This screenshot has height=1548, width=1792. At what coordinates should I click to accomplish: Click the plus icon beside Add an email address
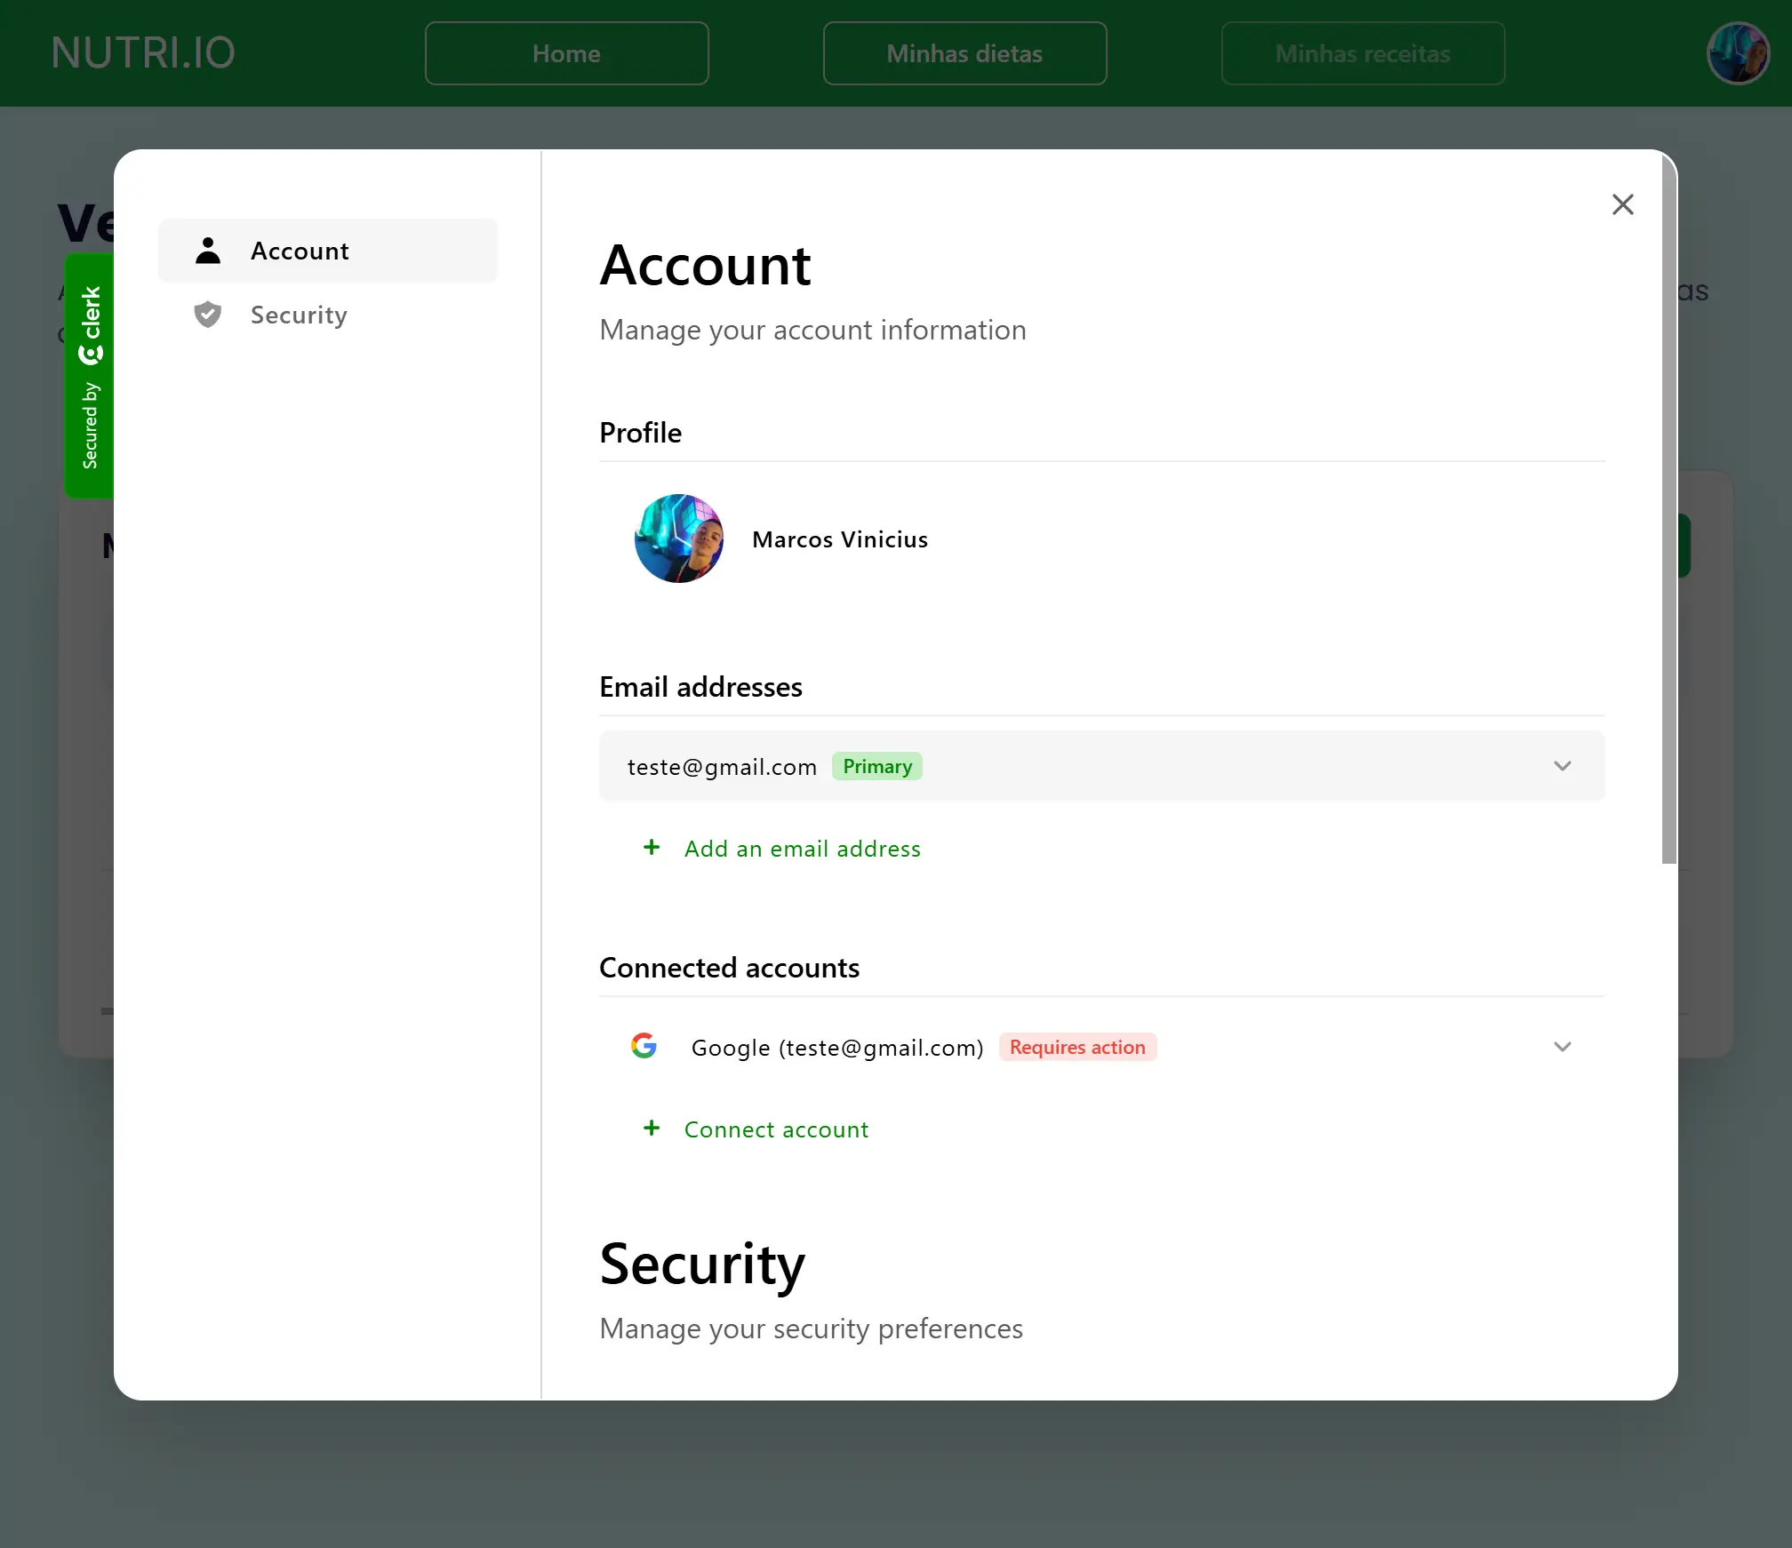point(652,848)
